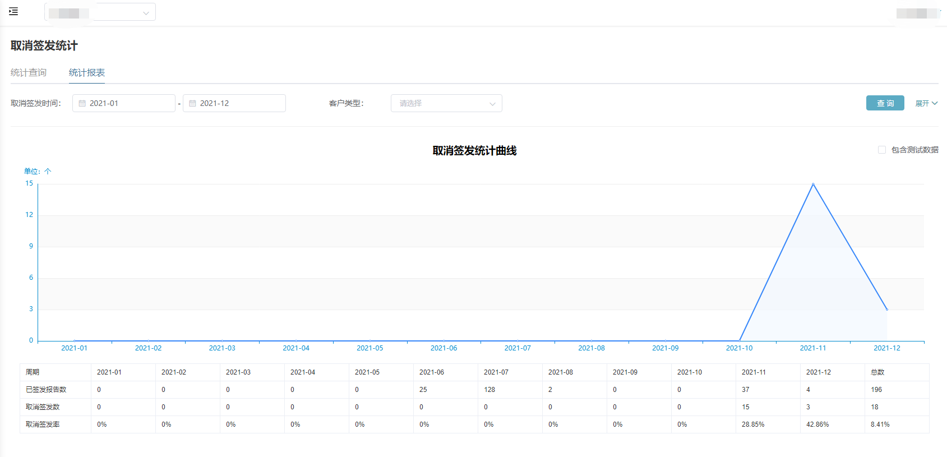Enable 包含测试数据 checkbox
This screenshot has width=947, height=457.
click(x=882, y=150)
